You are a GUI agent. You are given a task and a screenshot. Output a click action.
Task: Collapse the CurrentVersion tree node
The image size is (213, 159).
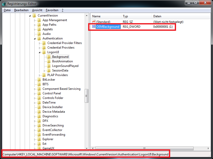tap(30, 16)
